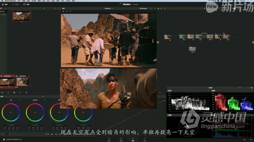Screen dimensions: 254x142
Task: Click the Lift master wheel slider
Action: [11, 125]
